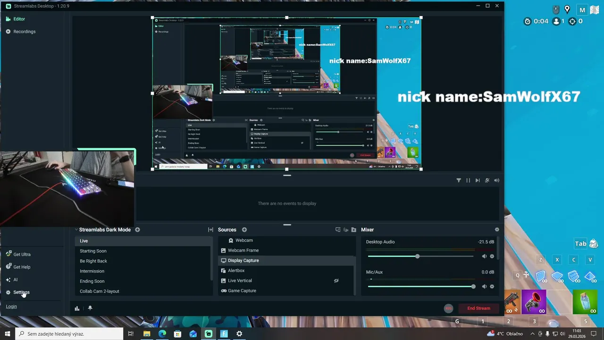Open Windows Settings gear on taskbar

(x=239, y=334)
